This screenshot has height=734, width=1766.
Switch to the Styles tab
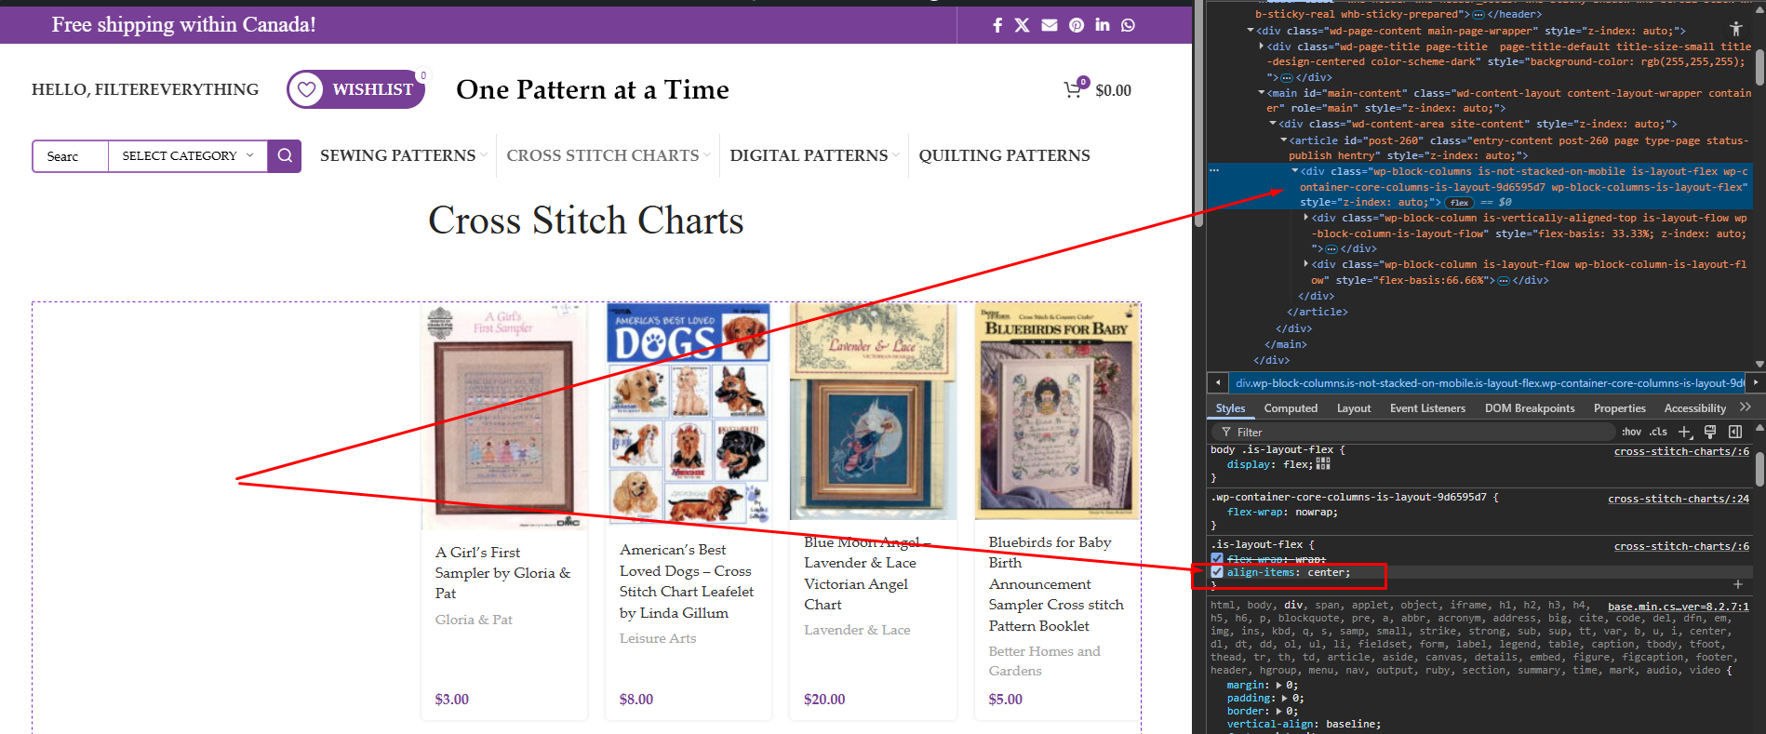click(1230, 408)
